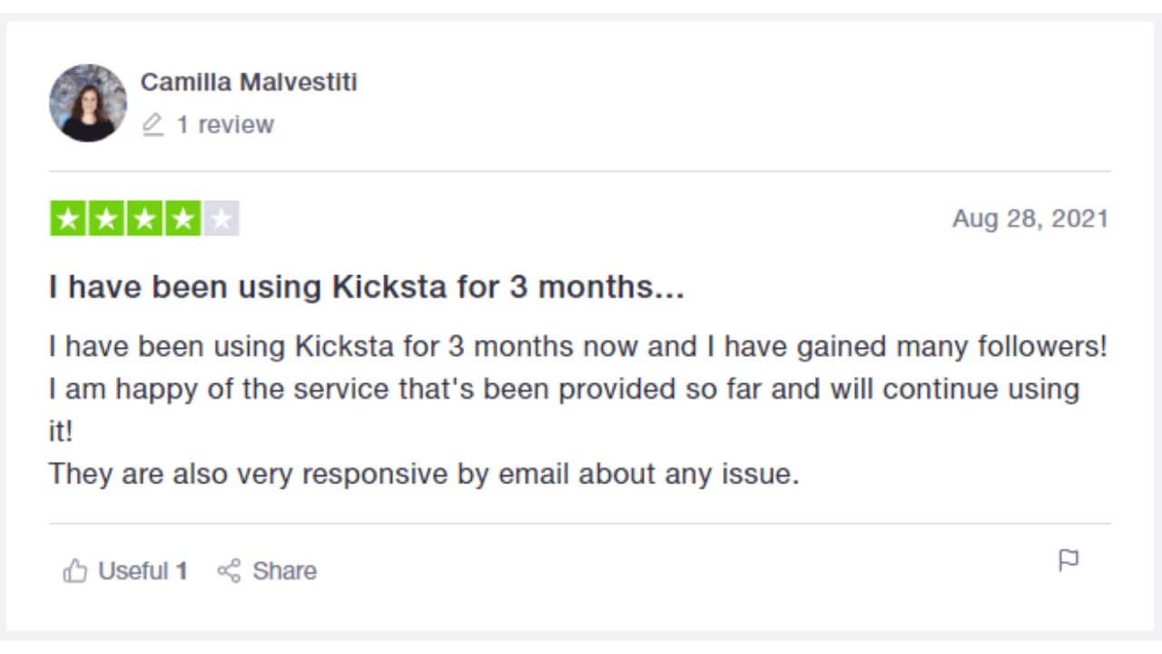Screen dimensions: 1162x654
Task: Select the "1 review" count text
Action: point(225,124)
